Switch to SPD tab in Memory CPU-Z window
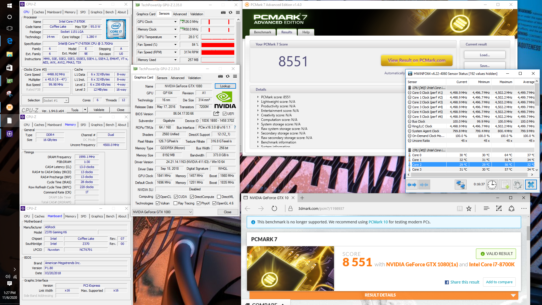 [x=83, y=125]
